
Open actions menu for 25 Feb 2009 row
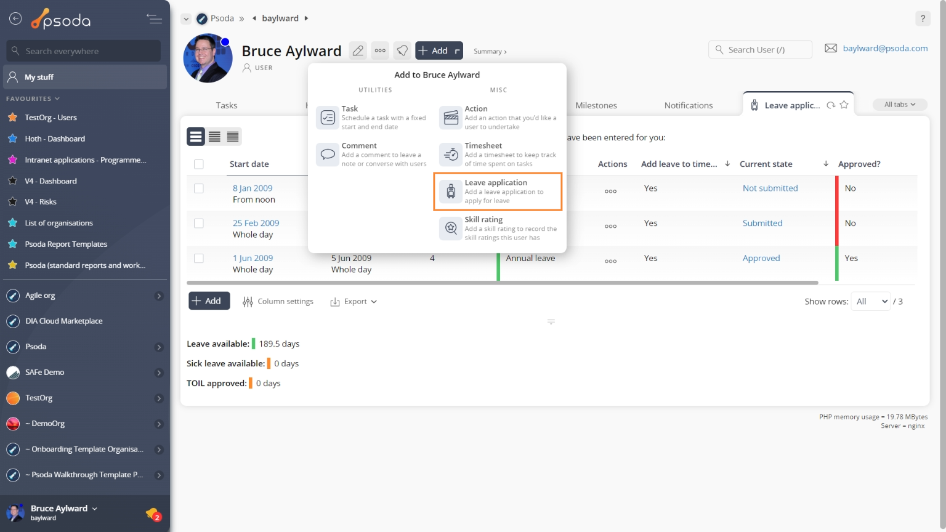610,226
